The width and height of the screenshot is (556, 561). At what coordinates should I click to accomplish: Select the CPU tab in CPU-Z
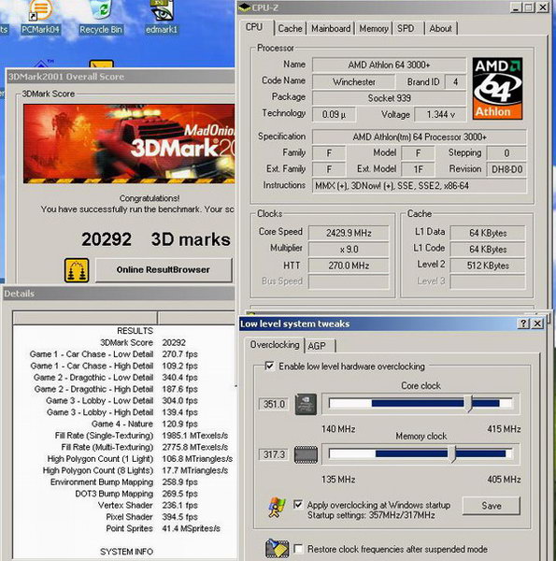pyautogui.click(x=254, y=27)
